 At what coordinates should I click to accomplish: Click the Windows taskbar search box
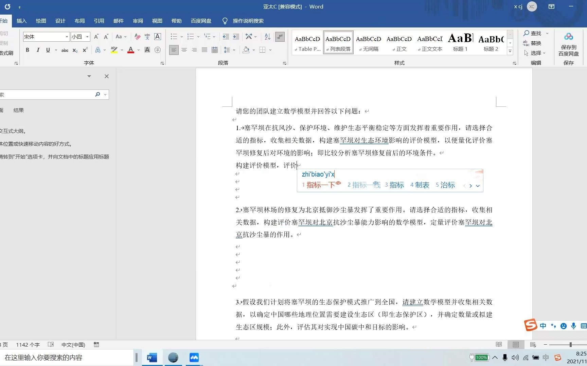click(66, 358)
